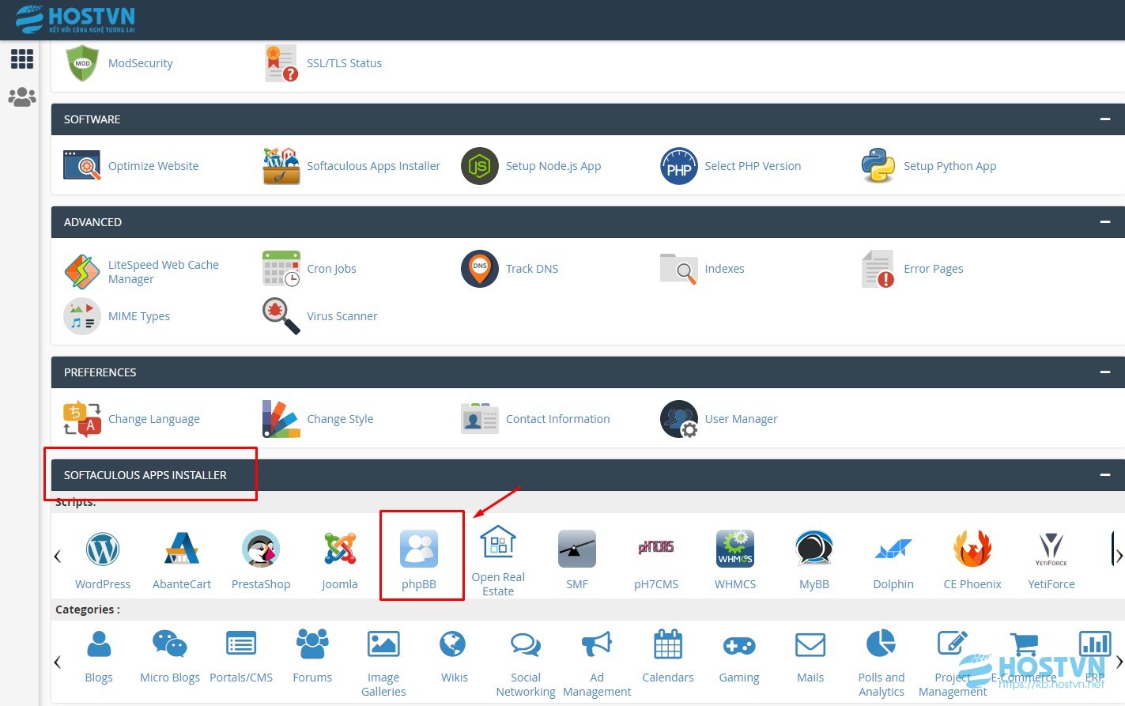Select the YetiForce script icon
The width and height of the screenshot is (1125, 706).
(x=1051, y=549)
